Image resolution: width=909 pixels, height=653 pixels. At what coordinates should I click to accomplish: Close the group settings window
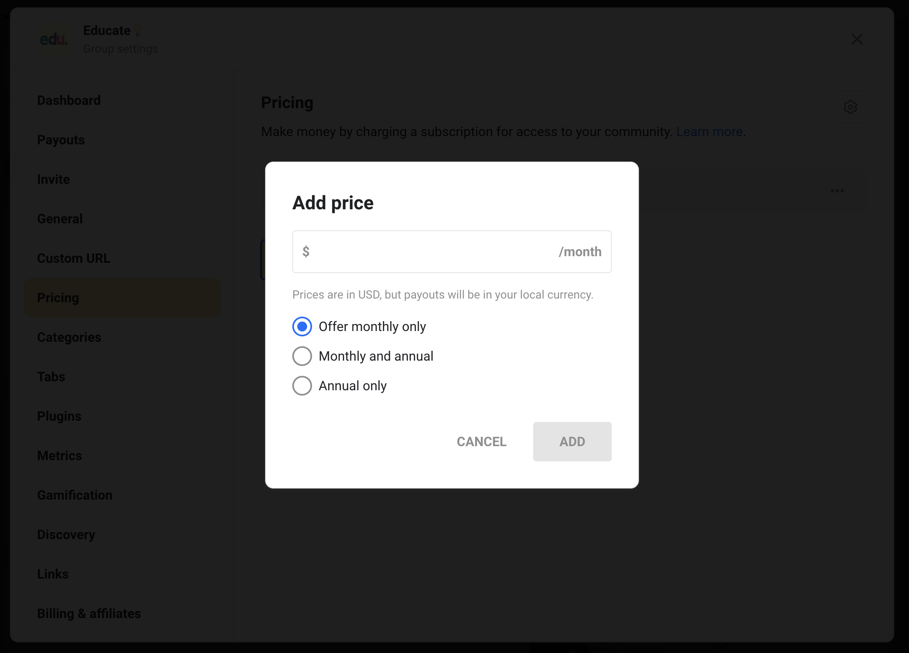(x=857, y=39)
